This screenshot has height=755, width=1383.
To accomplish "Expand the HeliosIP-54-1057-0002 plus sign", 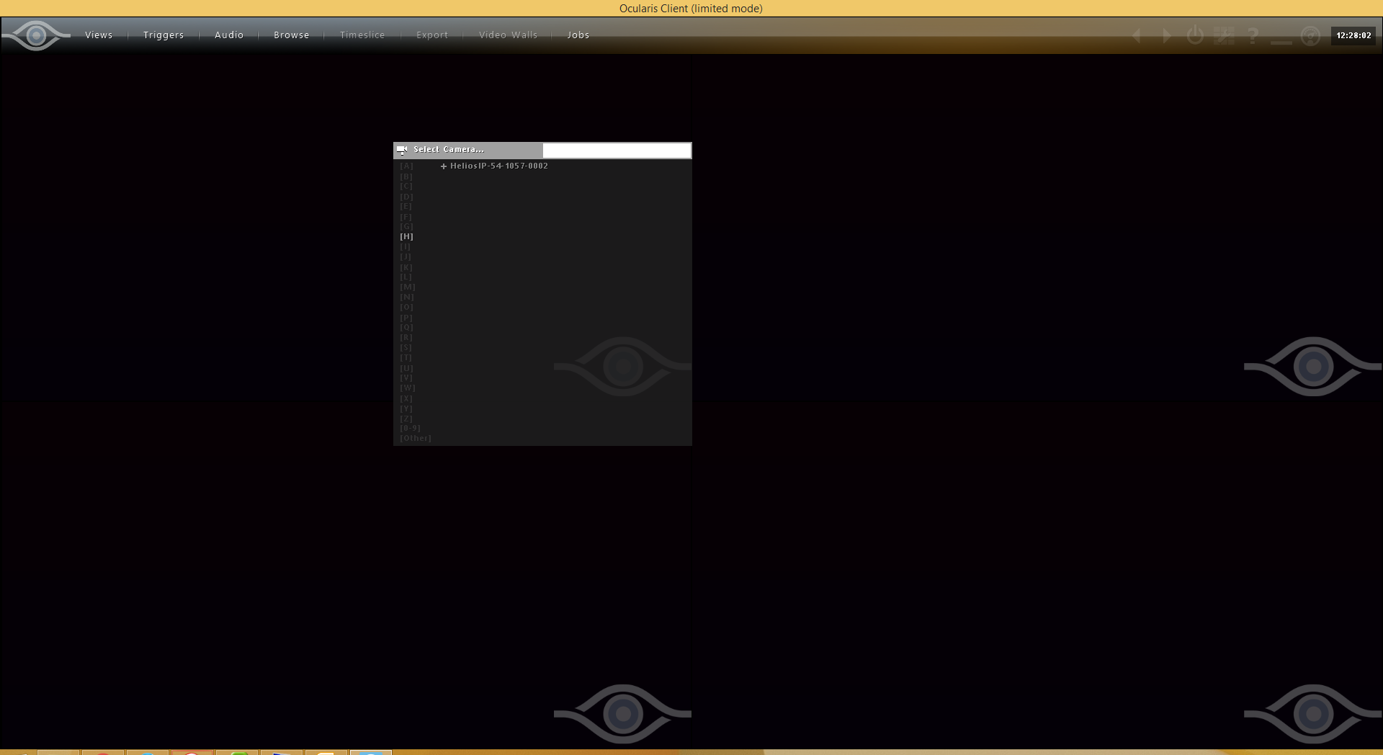I will click(x=444, y=166).
